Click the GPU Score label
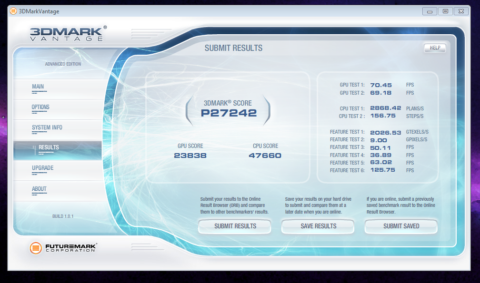This screenshot has height=283, width=480. (x=190, y=146)
